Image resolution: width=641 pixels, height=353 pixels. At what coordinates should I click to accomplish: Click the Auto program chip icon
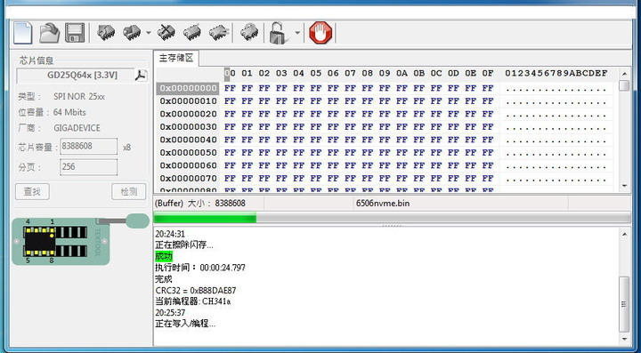[249, 32]
